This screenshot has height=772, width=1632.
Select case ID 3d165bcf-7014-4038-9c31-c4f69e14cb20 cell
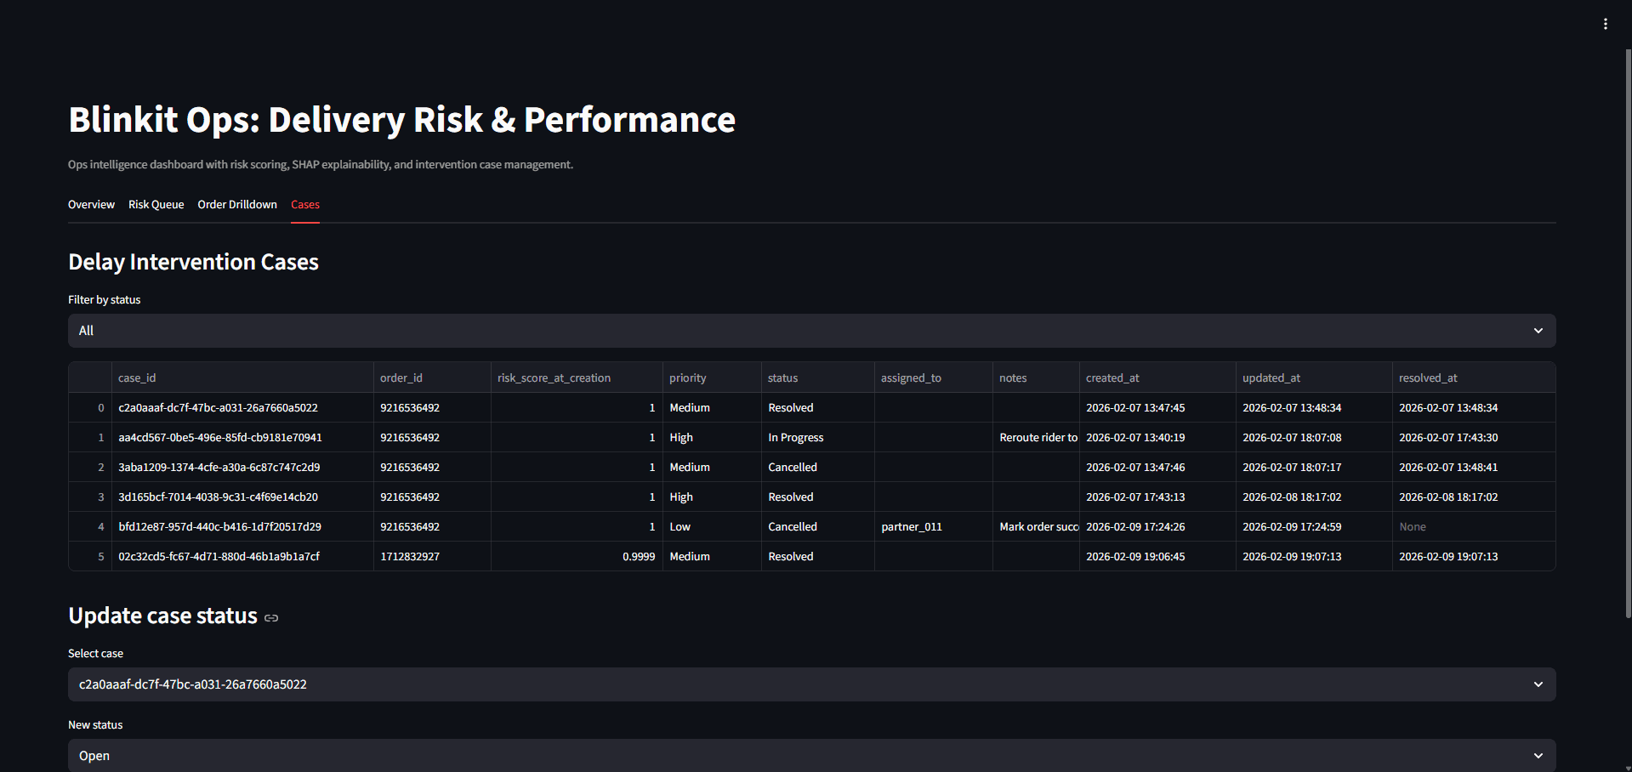tap(242, 497)
